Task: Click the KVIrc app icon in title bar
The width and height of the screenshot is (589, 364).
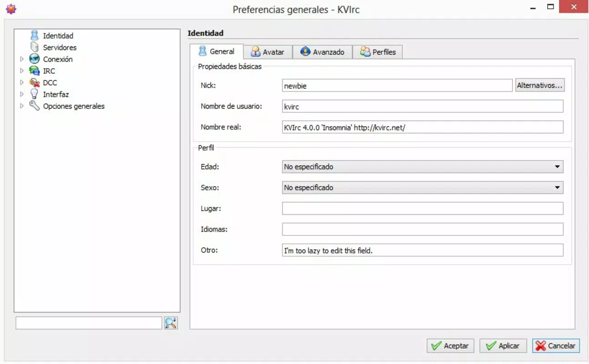Action: tap(11, 9)
